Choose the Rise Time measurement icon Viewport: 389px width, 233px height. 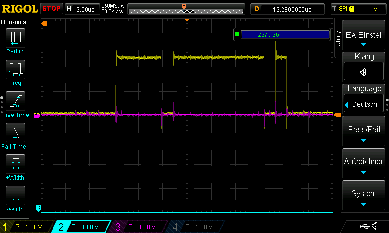click(15, 100)
